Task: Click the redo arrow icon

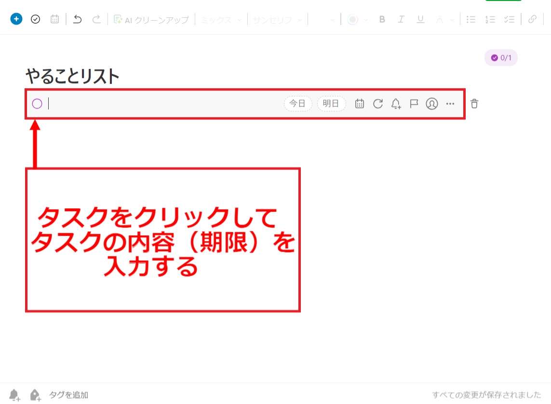Action: coord(96,19)
